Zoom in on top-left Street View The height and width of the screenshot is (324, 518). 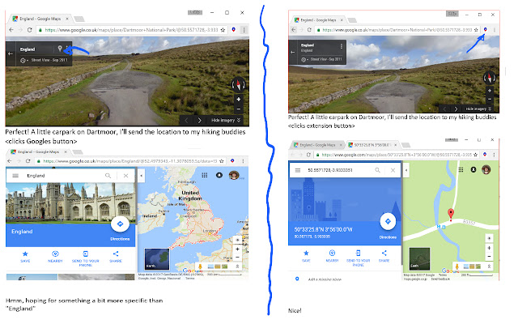[239, 99]
